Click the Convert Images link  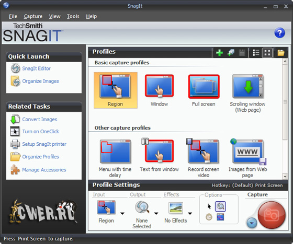pyautogui.click(x=40, y=120)
